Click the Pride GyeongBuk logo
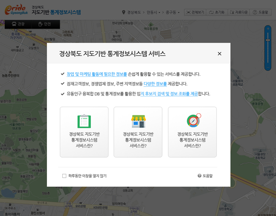Viewport: 276px width, 216px height. pos(16,10)
